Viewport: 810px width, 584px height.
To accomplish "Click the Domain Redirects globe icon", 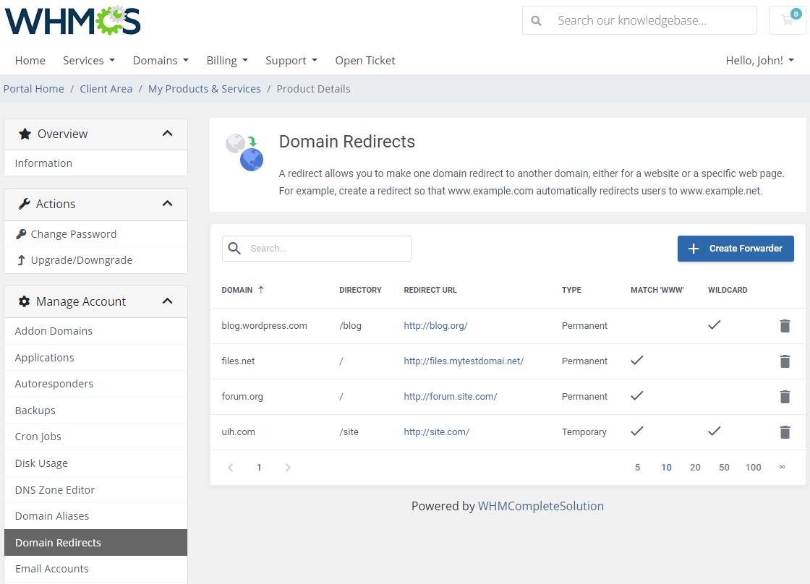I will tap(244, 153).
